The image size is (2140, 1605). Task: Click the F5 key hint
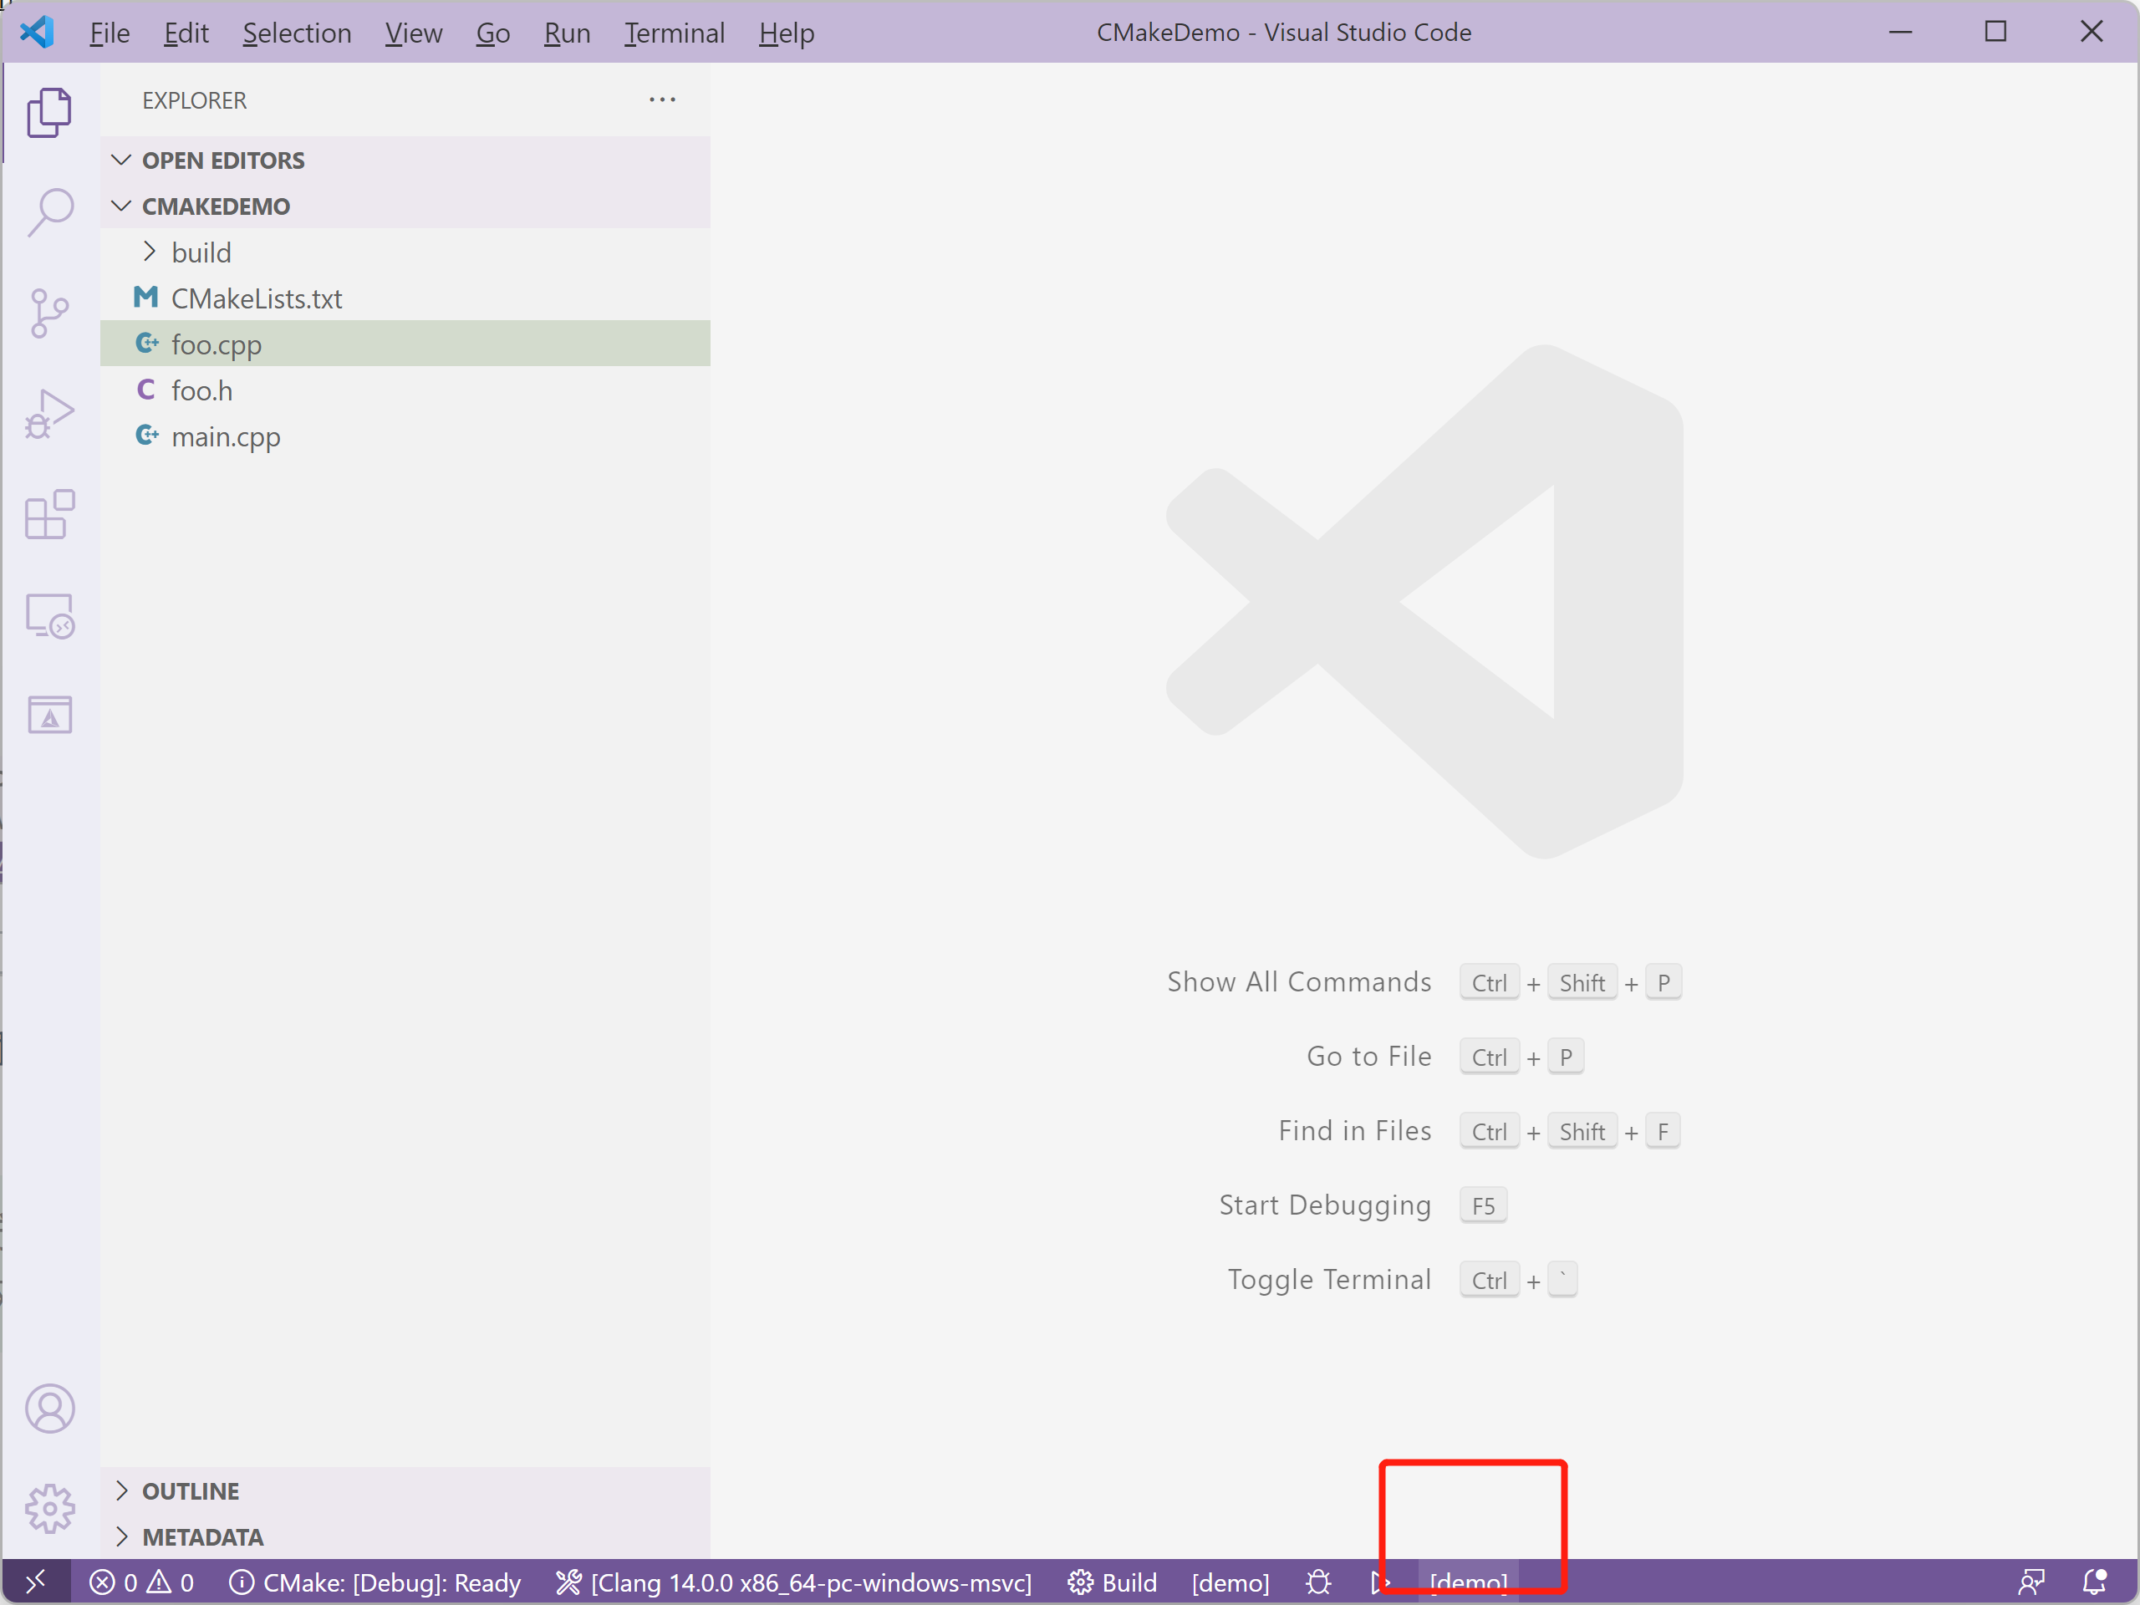tap(1483, 1206)
